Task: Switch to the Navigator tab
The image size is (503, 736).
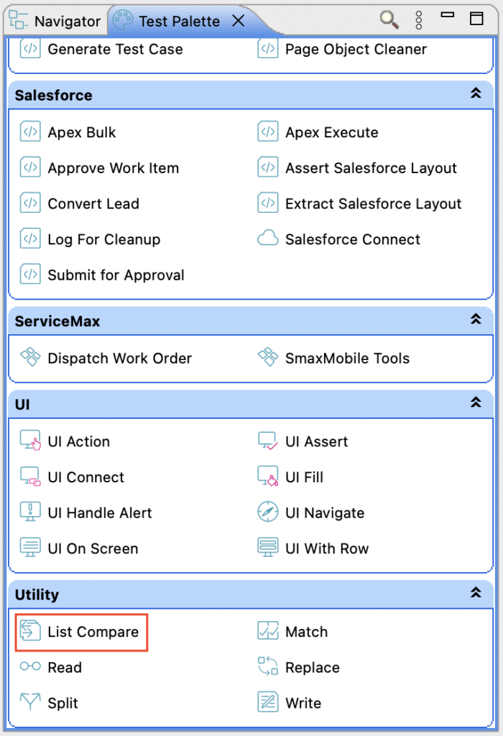Action: (56, 21)
